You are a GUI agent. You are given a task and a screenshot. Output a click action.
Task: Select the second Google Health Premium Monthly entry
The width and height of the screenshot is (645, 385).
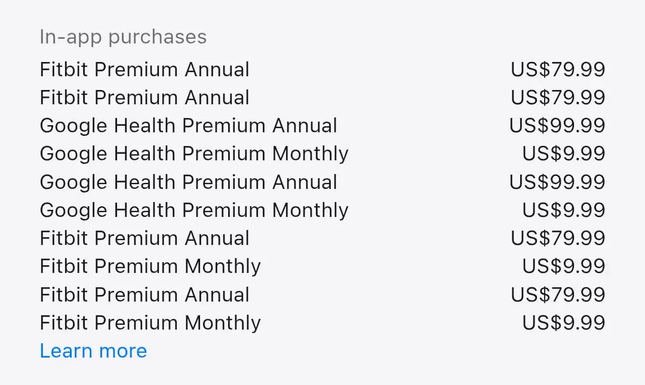pos(193,210)
